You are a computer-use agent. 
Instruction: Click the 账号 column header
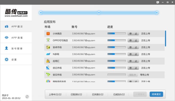pos(74,27)
